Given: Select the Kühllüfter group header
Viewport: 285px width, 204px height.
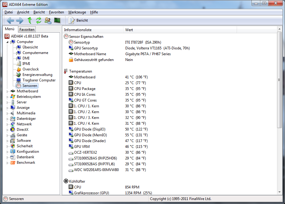Looking at the screenshot, I should pos(77,181).
